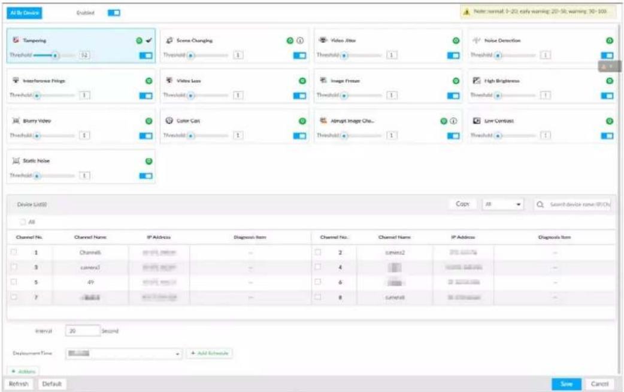The image size is (624, 392).
Task: Click the info icon on Abrupt Image Change card
Action: pyautogui.click(x=453, y=121)
